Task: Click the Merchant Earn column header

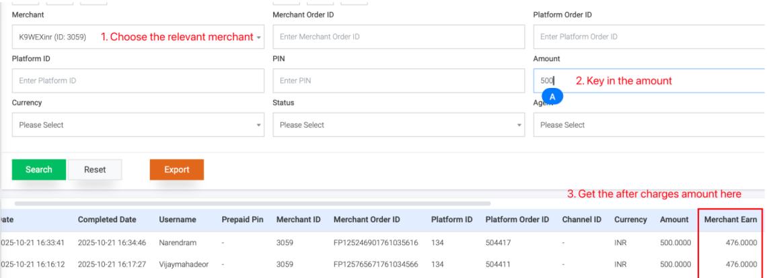Action: pos(731,220)
